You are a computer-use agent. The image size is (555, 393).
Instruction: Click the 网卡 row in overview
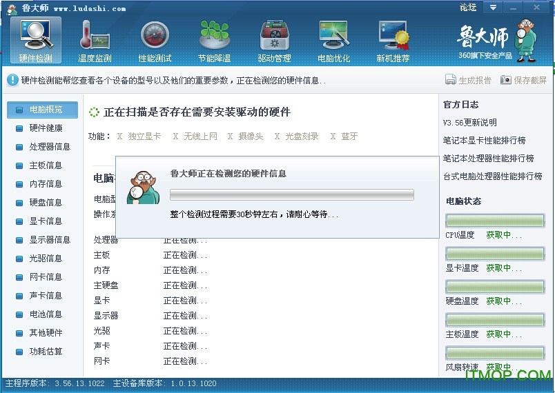[x=150, y=361]
